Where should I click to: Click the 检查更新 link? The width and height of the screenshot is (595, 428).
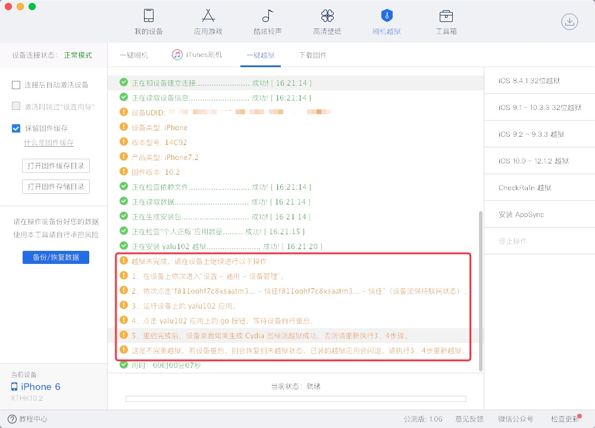(565, 419)
